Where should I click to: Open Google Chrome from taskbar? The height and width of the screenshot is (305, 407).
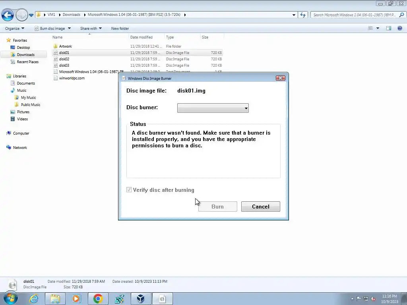[98, 299]
